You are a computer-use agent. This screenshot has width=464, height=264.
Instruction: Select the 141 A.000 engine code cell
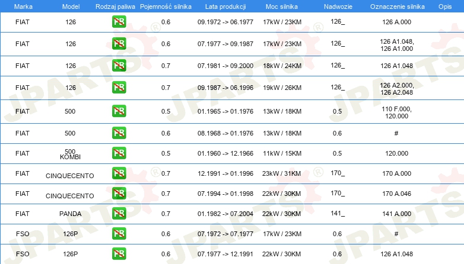tap(396, 214)
